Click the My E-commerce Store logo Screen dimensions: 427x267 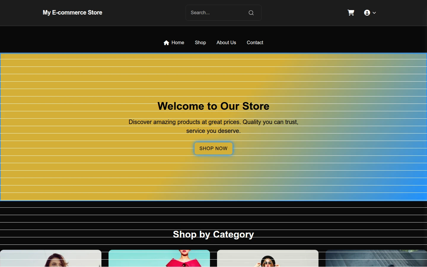pyautogui.click(x=72, y=12)
